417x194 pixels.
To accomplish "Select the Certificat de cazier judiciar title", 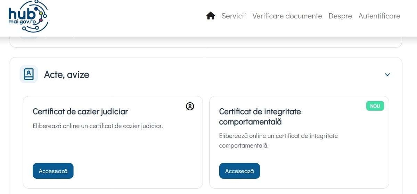I will [x=81, y=111].
